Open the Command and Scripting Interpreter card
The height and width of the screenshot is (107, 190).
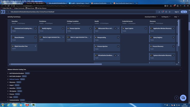coord(24,30)
